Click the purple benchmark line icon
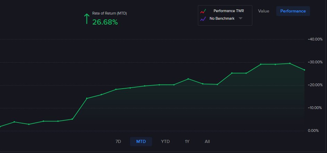Image resolution: width=327 pixels, height=153 pixels. pos(203,19)
